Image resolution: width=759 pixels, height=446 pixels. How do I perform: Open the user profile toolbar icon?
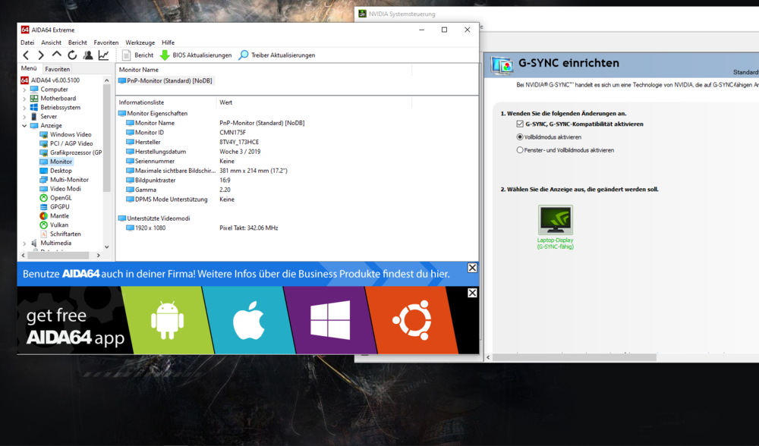pyautogui.click(x=88, y=55)
